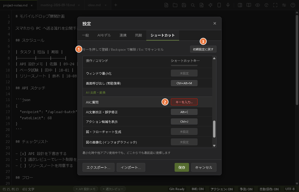Click the shortcut list scroll down arrow
This screenshot has height=192, width=299.
[214, 146]
